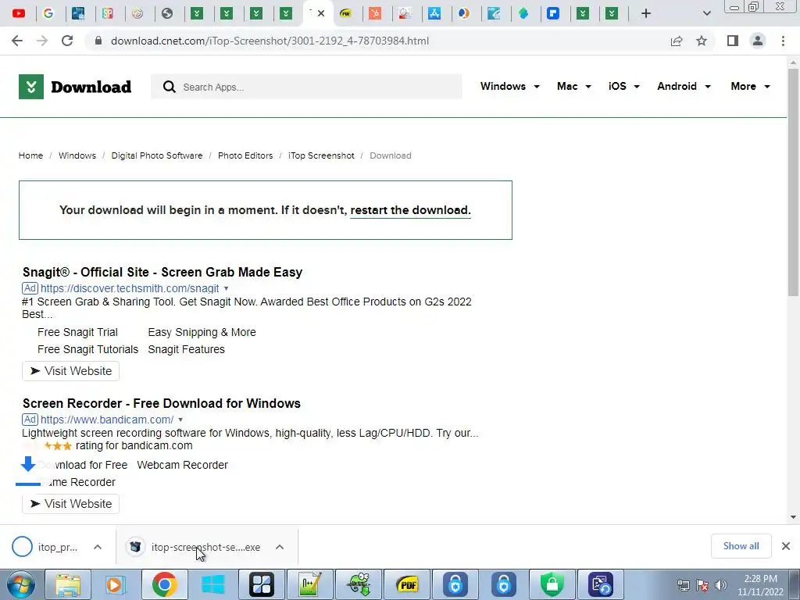This screenshot has width=800, height=600.
Task: Open Digital Photo Software breadcrumb
Action: pos(156,155)
